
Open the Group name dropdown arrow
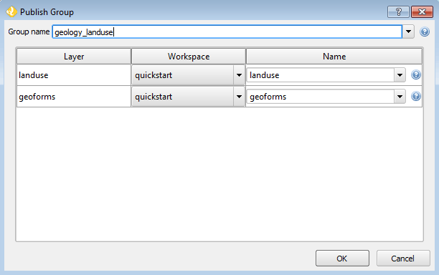408,32
